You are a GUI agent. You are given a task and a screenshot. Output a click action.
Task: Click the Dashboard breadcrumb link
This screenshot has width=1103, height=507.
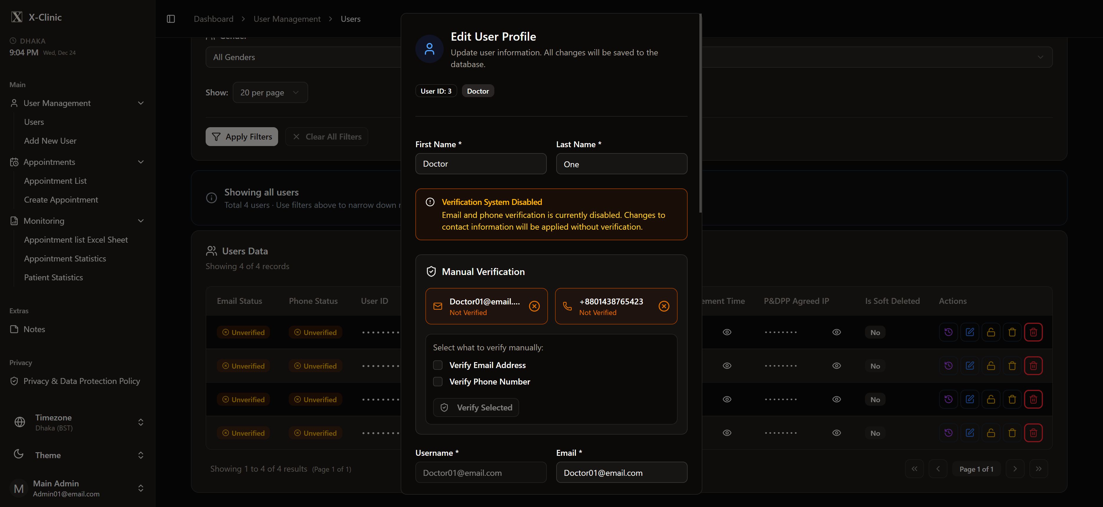click(213, 19)
